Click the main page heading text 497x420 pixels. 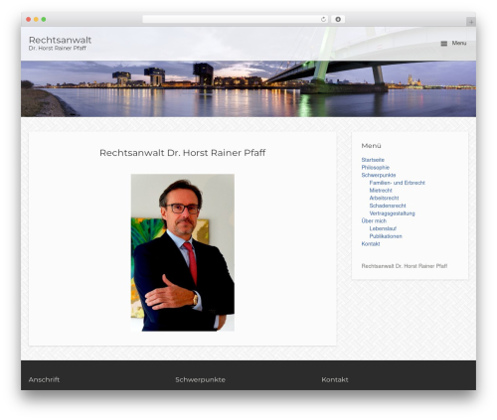tap(182, 153)
